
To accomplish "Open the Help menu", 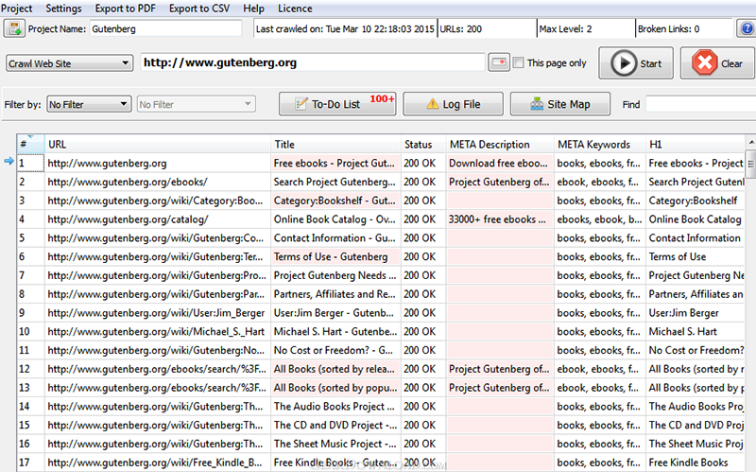I will click(x=253, y=9).
